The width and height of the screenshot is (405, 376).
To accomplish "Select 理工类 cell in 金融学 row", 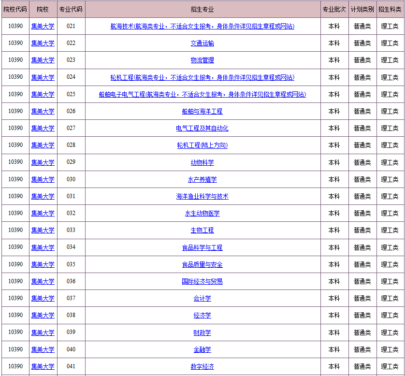I will tap(390, 349).
